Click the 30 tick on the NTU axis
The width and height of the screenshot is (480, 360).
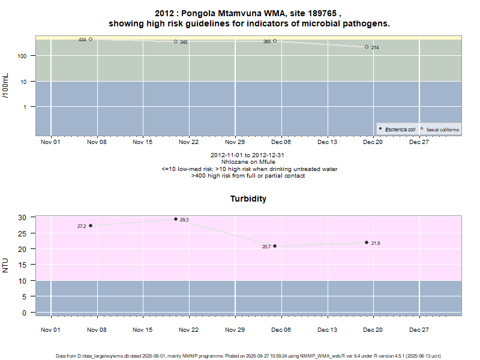pos(26,217)
